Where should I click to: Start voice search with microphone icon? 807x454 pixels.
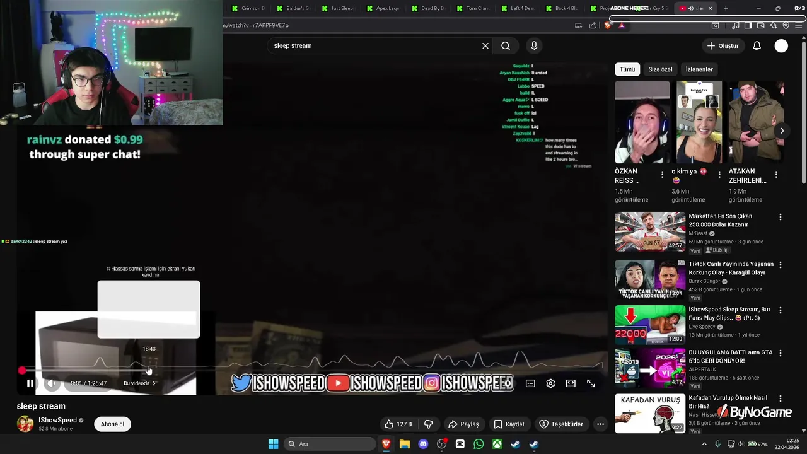[x=534, y=46]
